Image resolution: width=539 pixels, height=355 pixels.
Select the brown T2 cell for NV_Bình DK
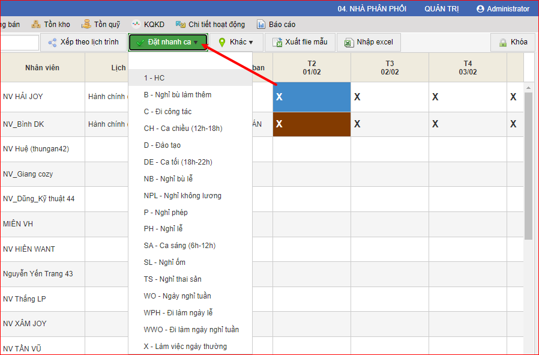tap(312, 124)
